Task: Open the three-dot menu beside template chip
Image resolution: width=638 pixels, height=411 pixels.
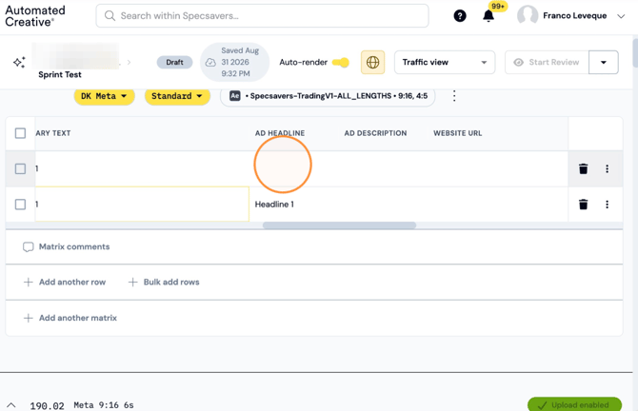Action: click(x=454, y=96)
